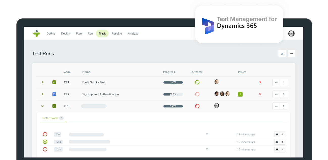Screen dimensions: 328x160
Task: Open the Test Runs overflow menu with three dots
Action: pos(291,54)
